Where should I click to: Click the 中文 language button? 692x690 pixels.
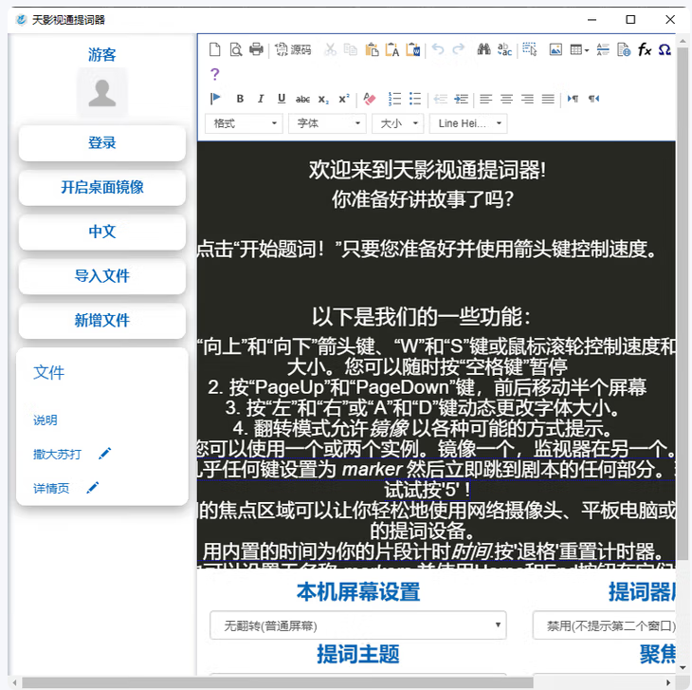pos(102,232)
